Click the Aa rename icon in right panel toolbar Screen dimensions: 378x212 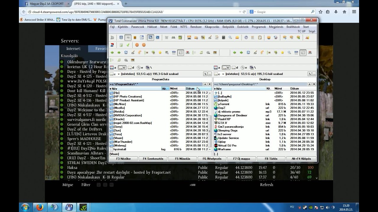[255, 52]
